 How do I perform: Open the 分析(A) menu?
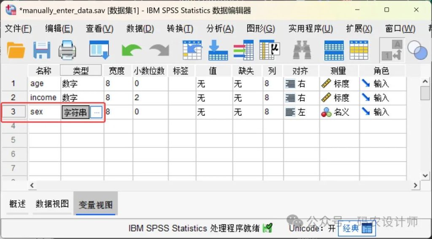(220, 29)
